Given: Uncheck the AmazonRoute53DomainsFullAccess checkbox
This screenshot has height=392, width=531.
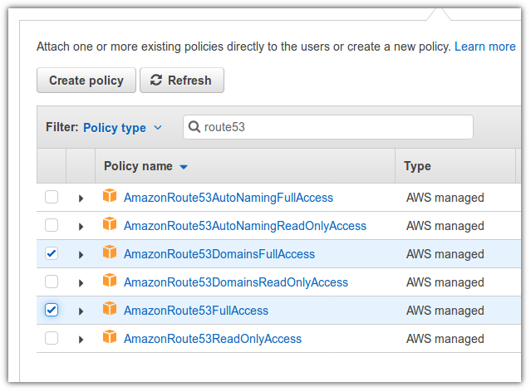Looking at the screenshot, I should pyautogui.click(x=52, y=253).
